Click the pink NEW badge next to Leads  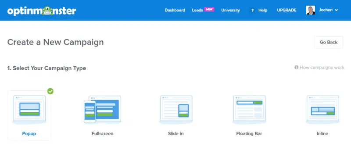(x=209, y=9)
